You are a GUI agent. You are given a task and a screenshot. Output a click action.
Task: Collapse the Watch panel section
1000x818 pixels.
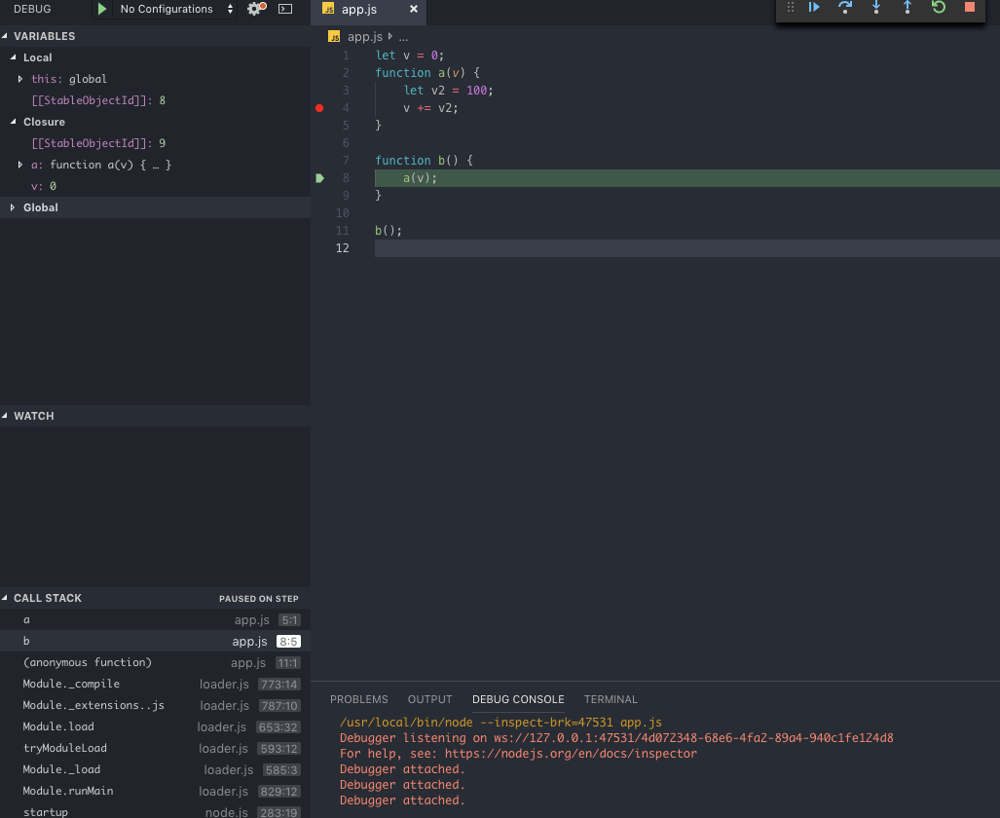[x=34, y=416]
